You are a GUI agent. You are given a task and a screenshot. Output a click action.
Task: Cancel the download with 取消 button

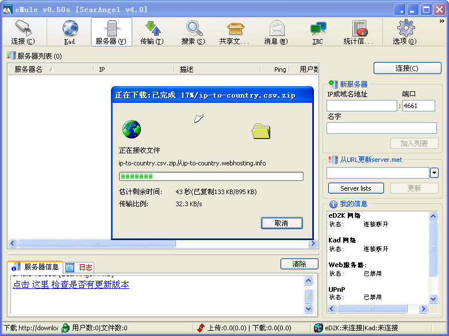pos(281,223)
